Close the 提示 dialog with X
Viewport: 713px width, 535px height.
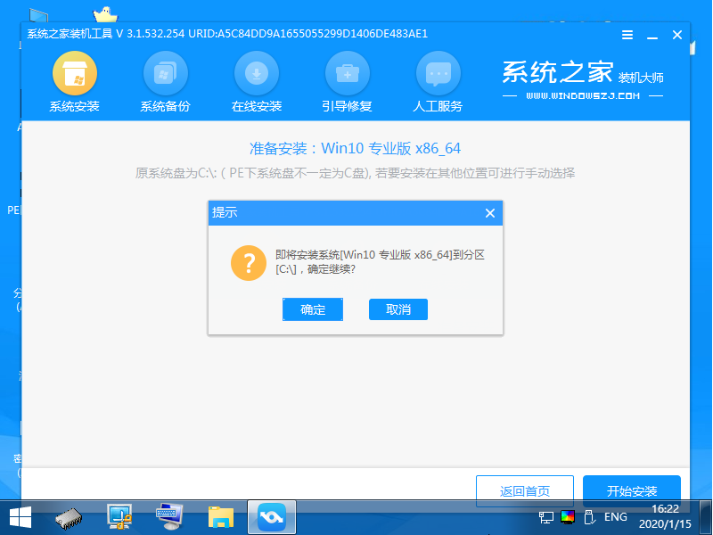[x=489, y=213]
